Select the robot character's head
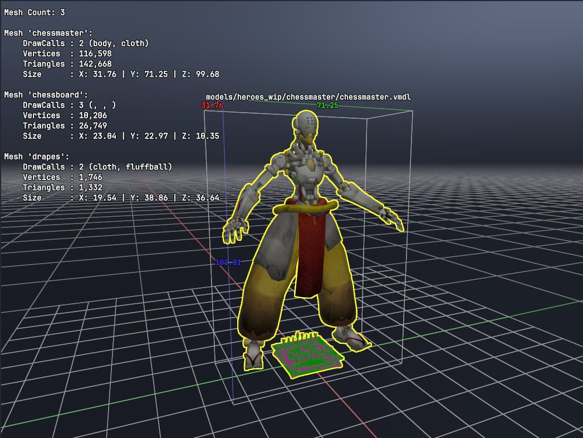583x438 pixels. point(306,126)
